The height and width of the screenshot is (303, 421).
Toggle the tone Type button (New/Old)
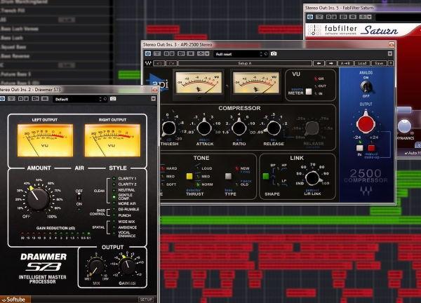click(x=228, y=176)
